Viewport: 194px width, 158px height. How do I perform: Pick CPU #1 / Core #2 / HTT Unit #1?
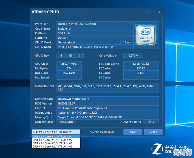pyautogui.click(x=52, y=143)
